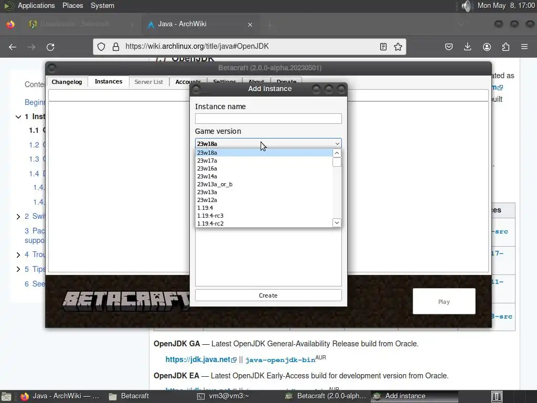This screenshot has width=537, height=403.
Task: Select version 23w16a from list
Action: click(264, 168)
